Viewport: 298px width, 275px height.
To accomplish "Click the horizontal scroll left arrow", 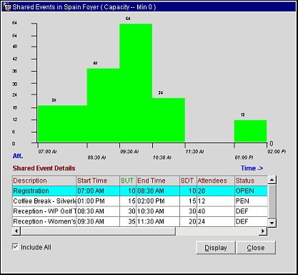I will coord(16,231).
